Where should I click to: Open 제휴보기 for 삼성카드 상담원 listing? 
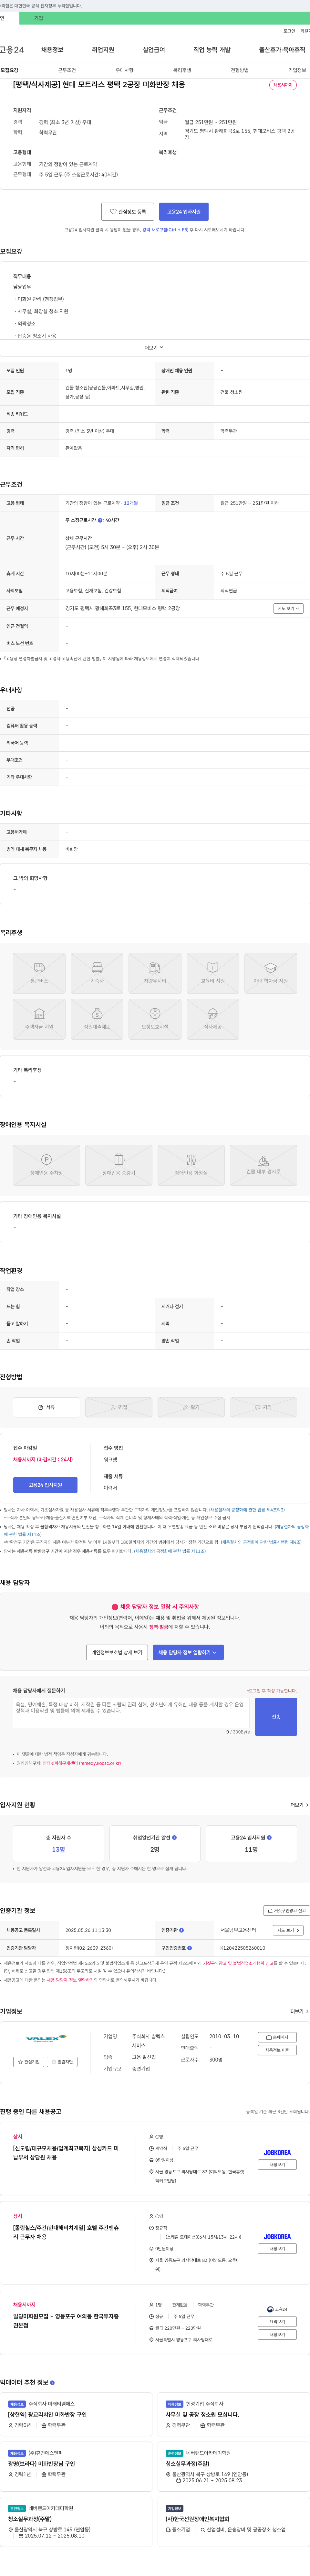tap(277, 2165)
